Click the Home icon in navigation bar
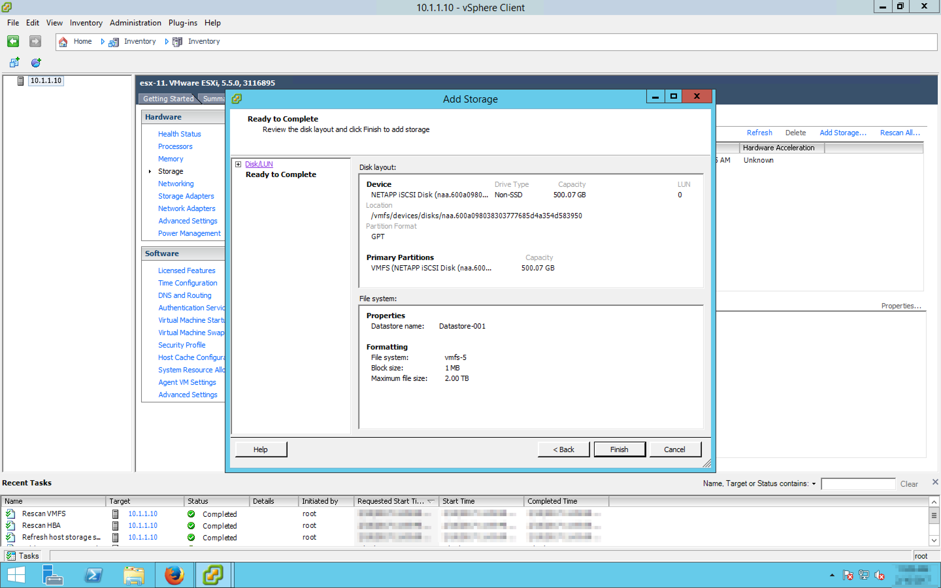Viewport: 941px width, 588px height. tap(63, 41)
